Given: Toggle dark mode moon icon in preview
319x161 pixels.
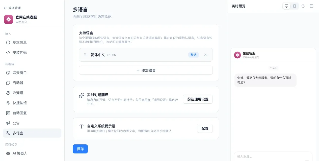Looking at the screenshot, I should tap(303, 6).
